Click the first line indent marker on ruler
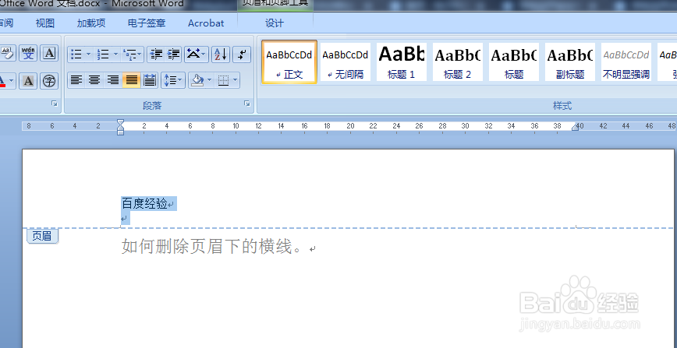 click(x=120, y=123)
